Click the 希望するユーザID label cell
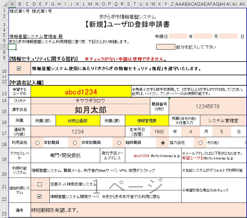The width and height of the screenshot is (247, 218). pyautogui.click(x=20, y=91)
